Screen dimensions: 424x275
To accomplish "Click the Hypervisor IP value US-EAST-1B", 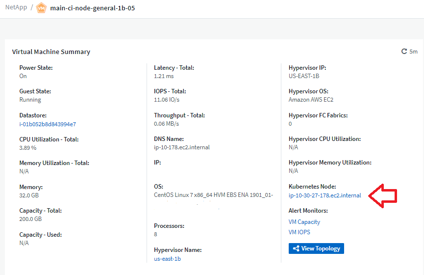I will [x=304, y=76].
